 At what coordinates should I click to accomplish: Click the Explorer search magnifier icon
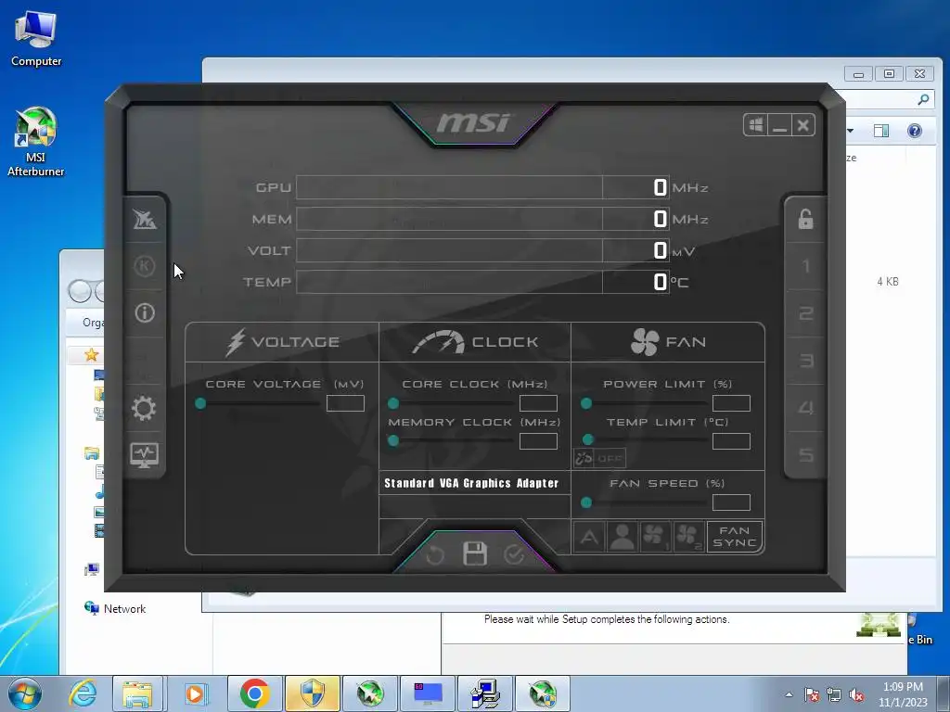click(923, 99)
